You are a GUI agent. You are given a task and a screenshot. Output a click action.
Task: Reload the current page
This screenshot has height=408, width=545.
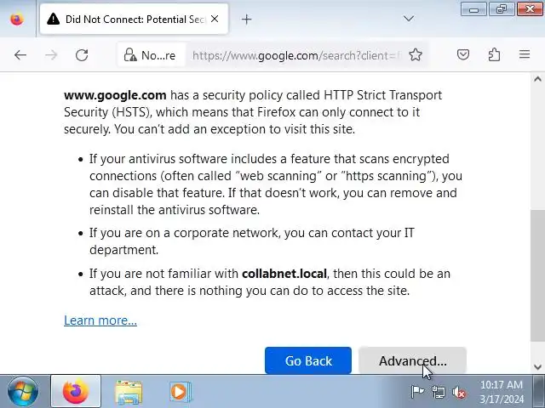82,55
